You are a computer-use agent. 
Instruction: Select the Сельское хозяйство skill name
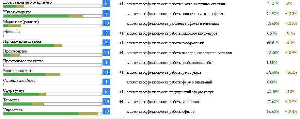pos(19,81)
